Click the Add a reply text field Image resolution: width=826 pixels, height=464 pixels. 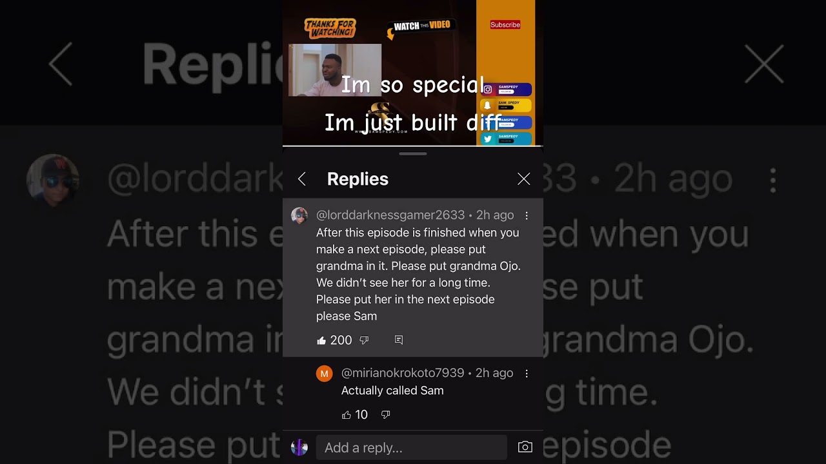pyautogui.click(x=412, y=447)
